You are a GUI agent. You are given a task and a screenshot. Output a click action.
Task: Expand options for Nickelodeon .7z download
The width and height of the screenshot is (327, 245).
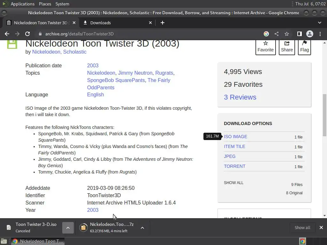coord(142,228)
